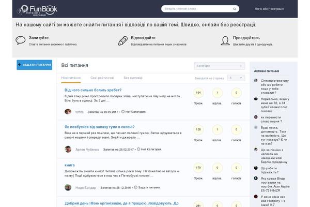Screen dimensions: 310x207
Task: Click the pencil Відповідайте icon
Action: 123,40
